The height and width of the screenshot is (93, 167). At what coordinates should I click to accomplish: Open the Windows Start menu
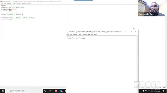click(x=3, y=91)
